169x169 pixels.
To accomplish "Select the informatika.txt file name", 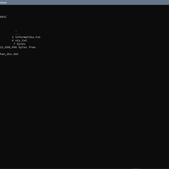I will (x=28, y=37).
